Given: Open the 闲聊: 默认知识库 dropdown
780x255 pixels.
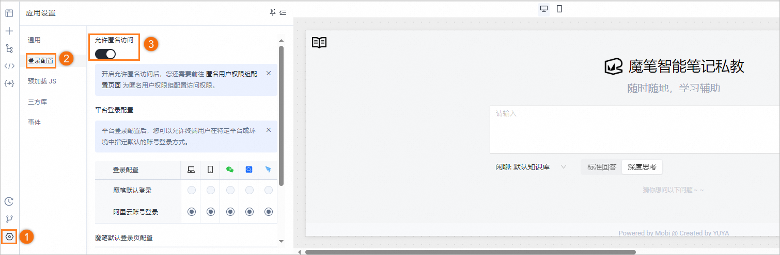Looking at the screenshot, I should [x=531, y=167].
